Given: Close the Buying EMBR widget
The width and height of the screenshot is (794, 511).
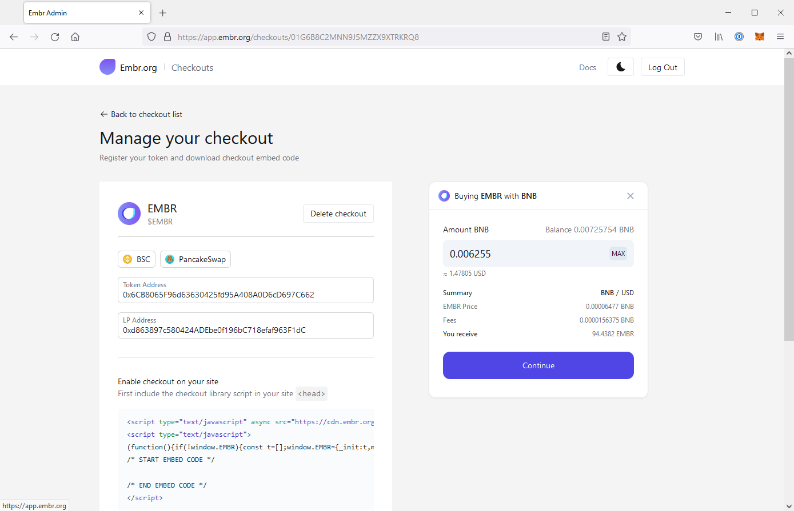Looking at the screenshot, I should (x=631, y=196).
